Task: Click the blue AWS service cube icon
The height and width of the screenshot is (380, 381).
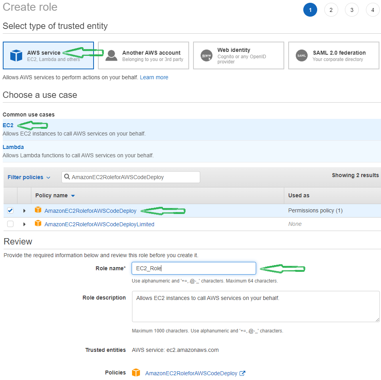Action: point(16,55)
